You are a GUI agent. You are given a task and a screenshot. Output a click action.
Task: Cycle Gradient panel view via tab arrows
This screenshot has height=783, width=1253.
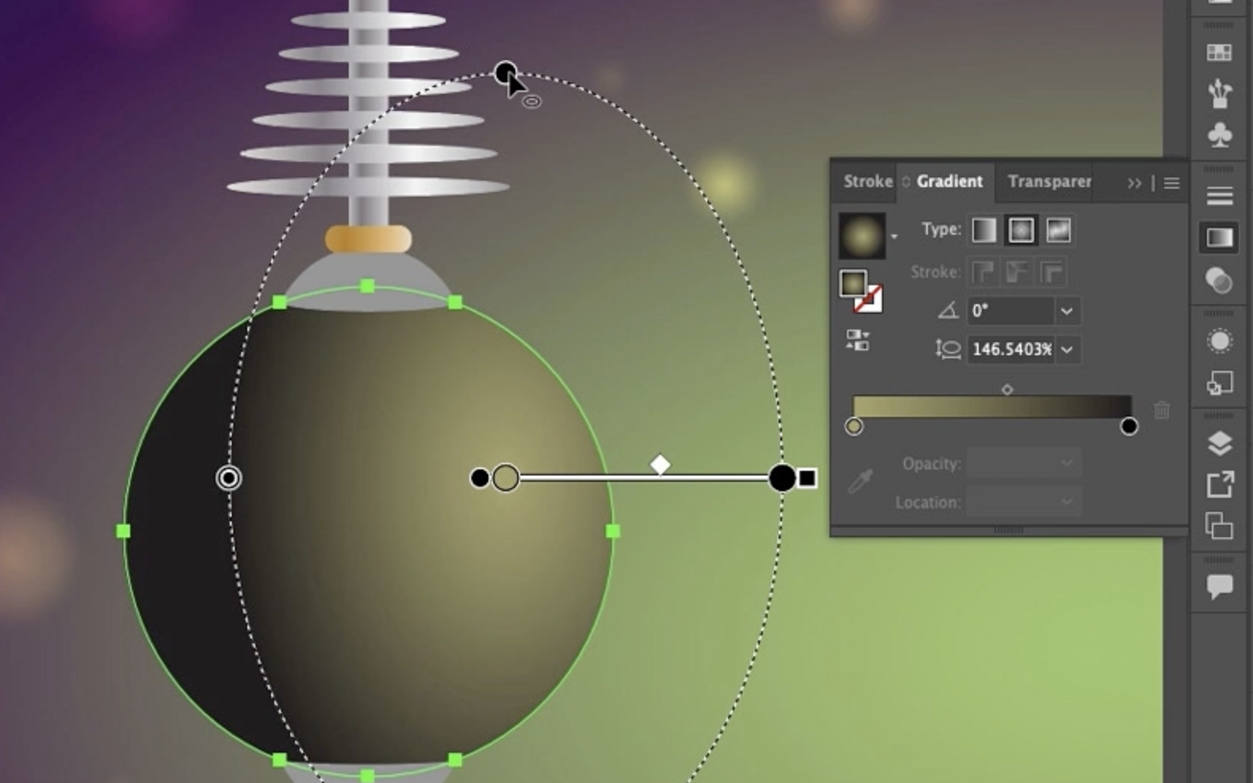click(x=906, y=182)
